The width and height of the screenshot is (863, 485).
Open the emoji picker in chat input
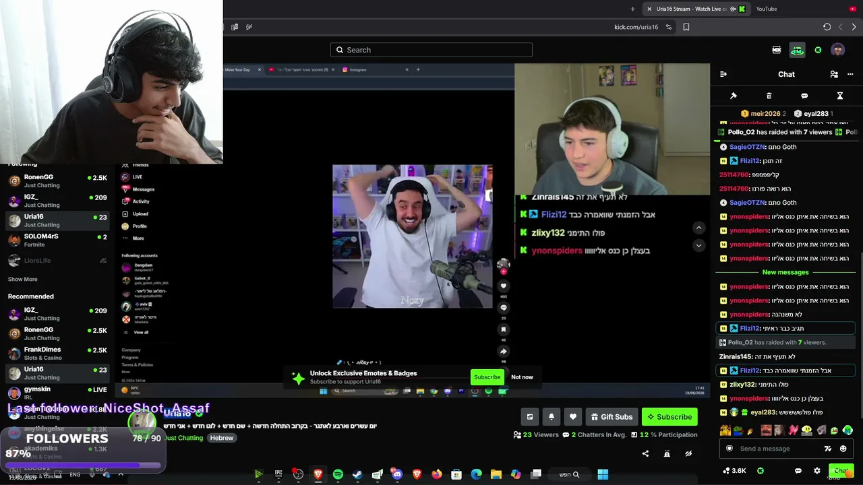point(843,449)
